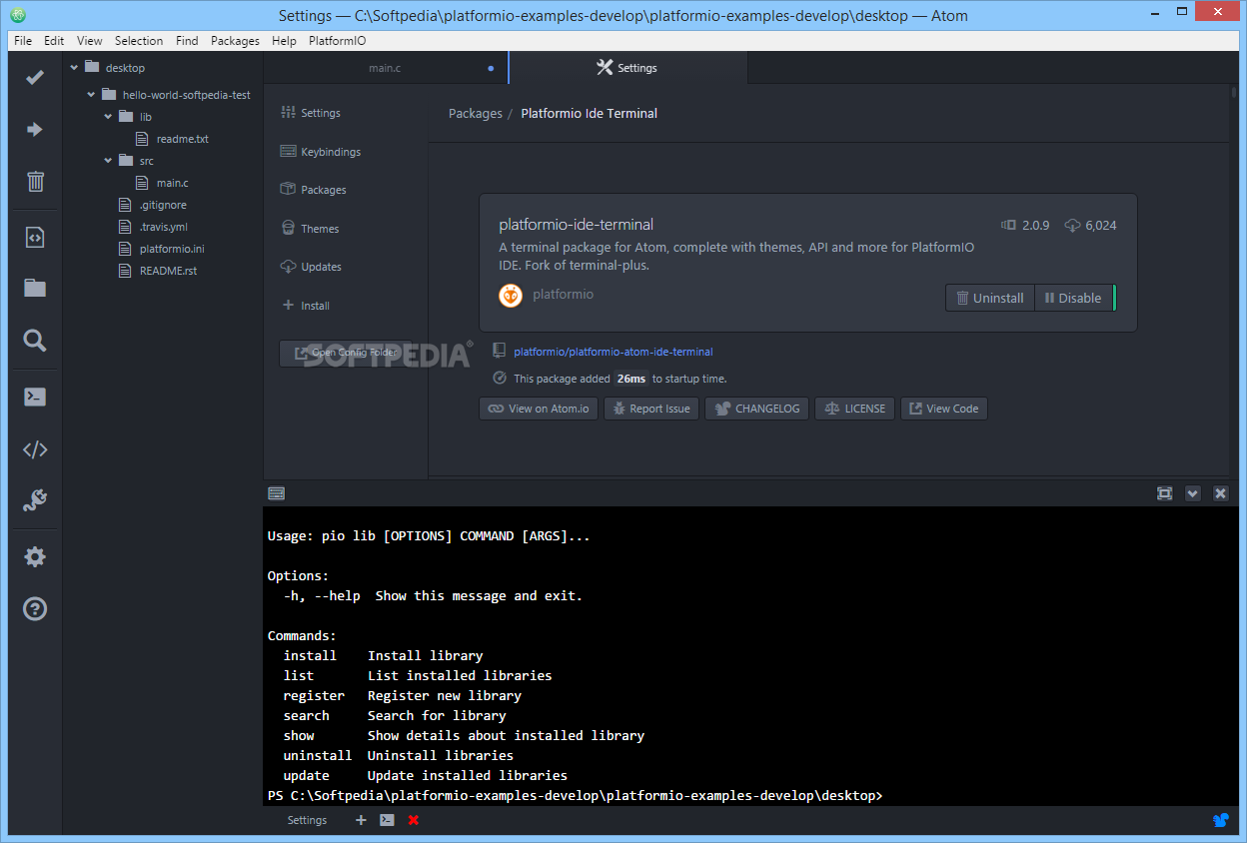Image resolution: width=1247 pixels, height=843 pixels.
Task: Click the magnifier search icon in left toolbar
Action: [x=35, y=341]
